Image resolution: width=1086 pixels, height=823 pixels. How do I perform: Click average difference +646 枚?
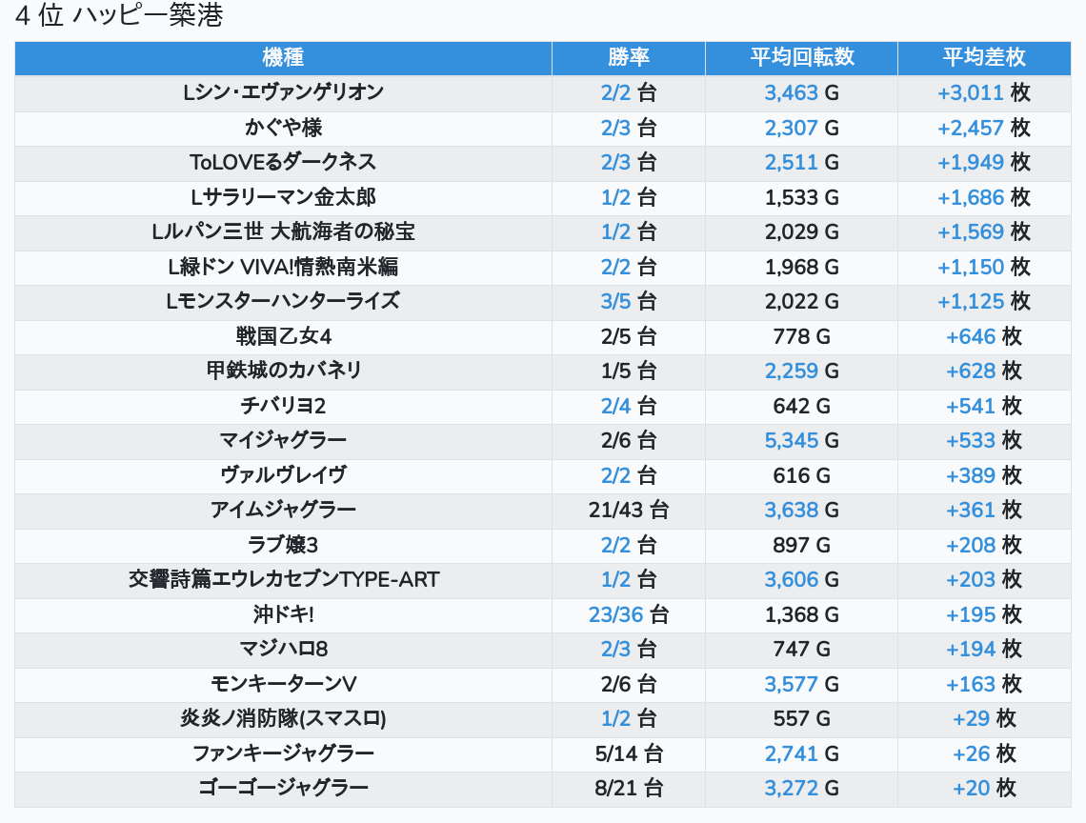coord(984,336)
